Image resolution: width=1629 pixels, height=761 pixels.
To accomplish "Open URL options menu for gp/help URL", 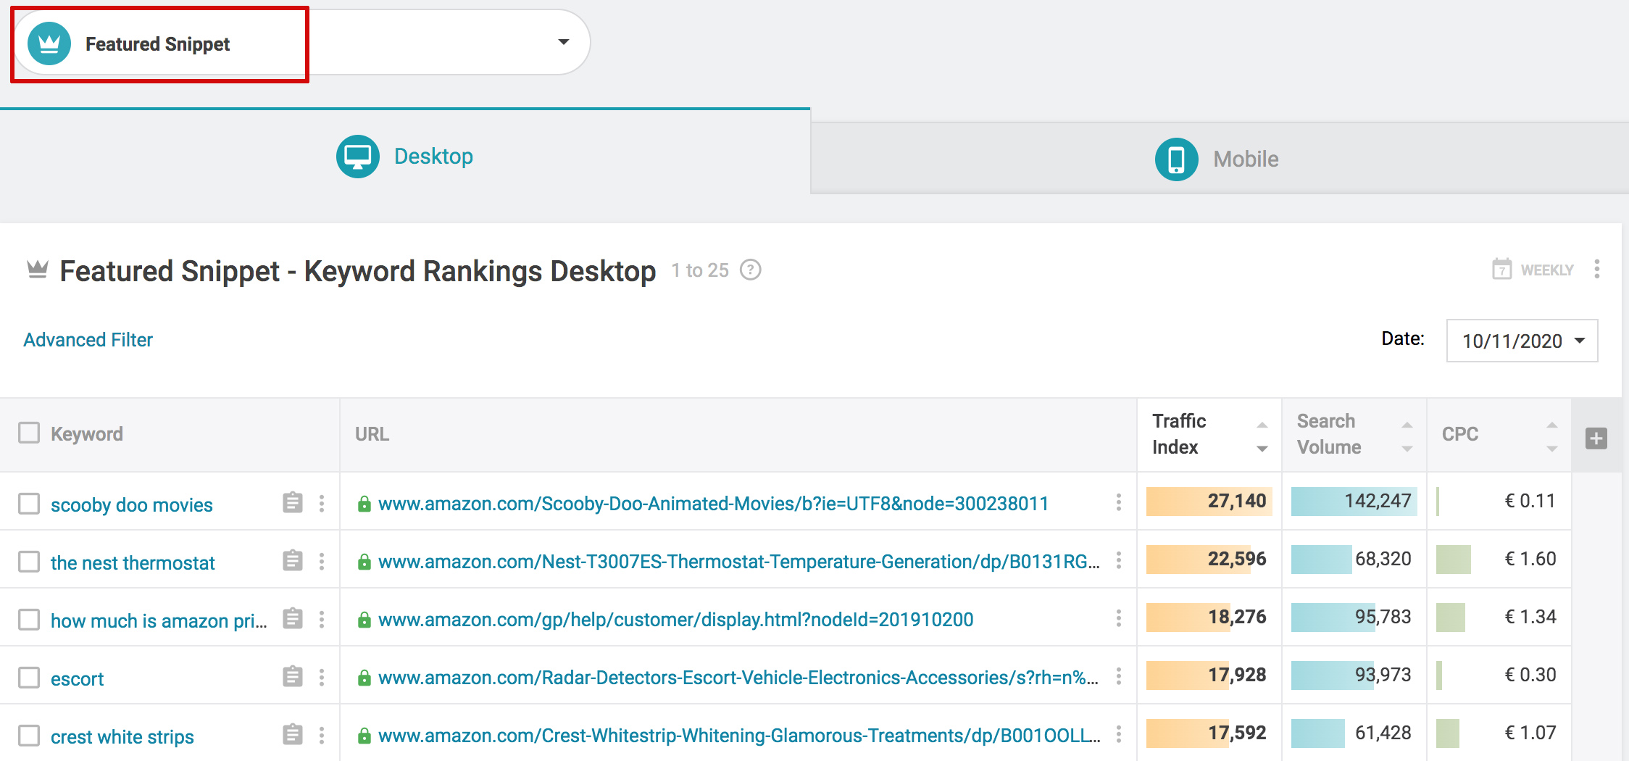I will pyautogui.click(x=1119, y=618).
